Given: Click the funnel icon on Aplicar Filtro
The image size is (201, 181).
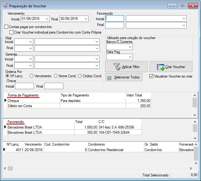Looking at the screenshot, I should pyautogui.click(x=117, y=67).
